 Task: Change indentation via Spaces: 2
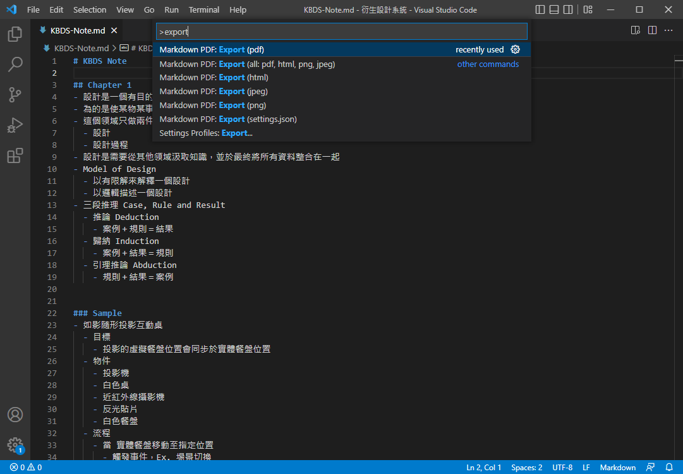527,468
